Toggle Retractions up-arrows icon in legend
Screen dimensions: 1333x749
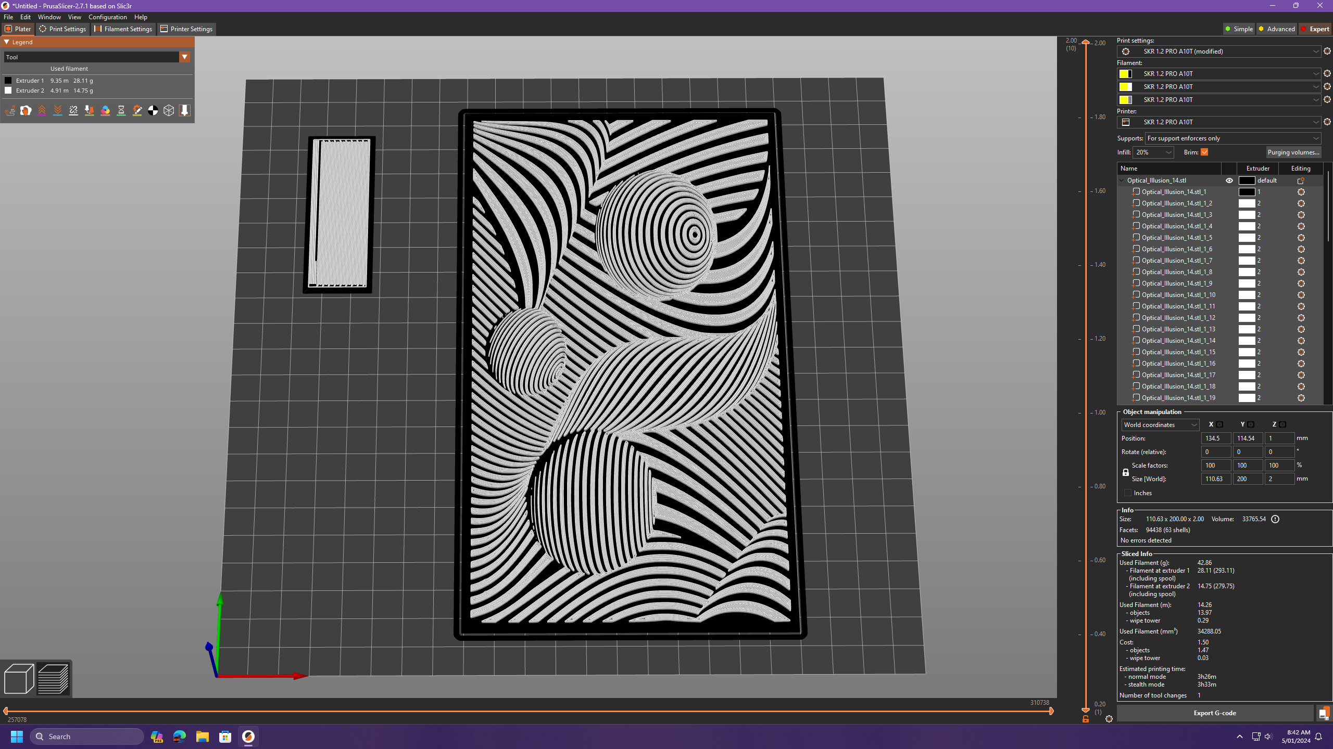point(42,110)
